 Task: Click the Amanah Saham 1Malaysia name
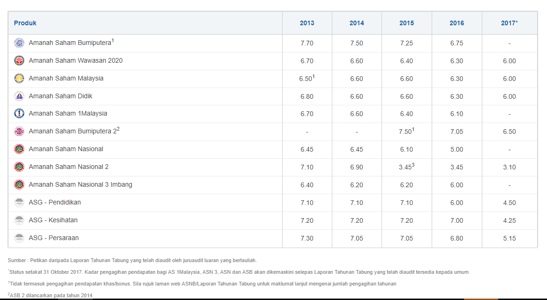(x=67, y=114)
